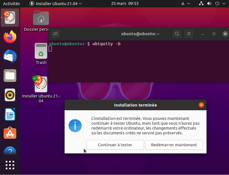Open Activités overview
Image resolution: width=229 pixels, height=175 pixels.
(11, 4)
